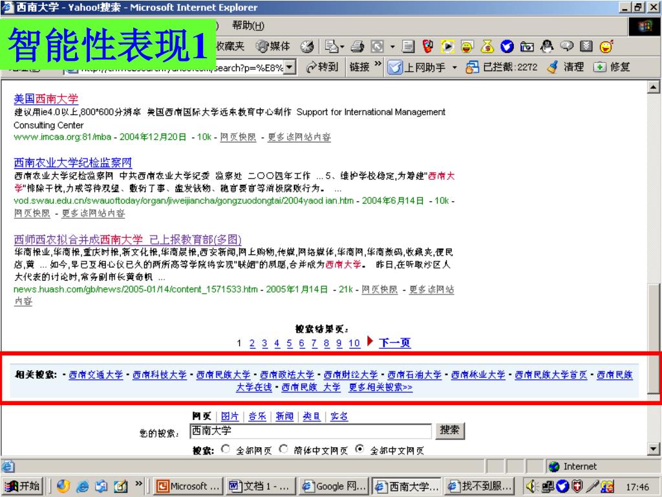Click the gray resize/fullscreen toolbar icon
662x497 pixels.
(x=378, y=47)
